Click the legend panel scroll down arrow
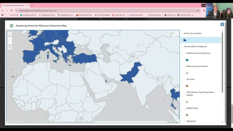The width and height of the screenshot is (233, 131). pyautogui.click(x=222, y=122)
